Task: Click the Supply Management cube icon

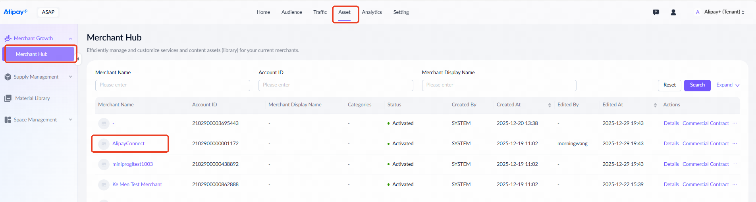Action: pyautogui.click(x=8, y=77)
